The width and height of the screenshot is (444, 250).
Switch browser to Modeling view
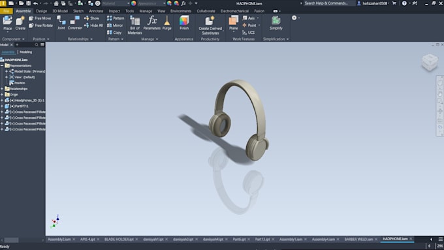point(25,52)
